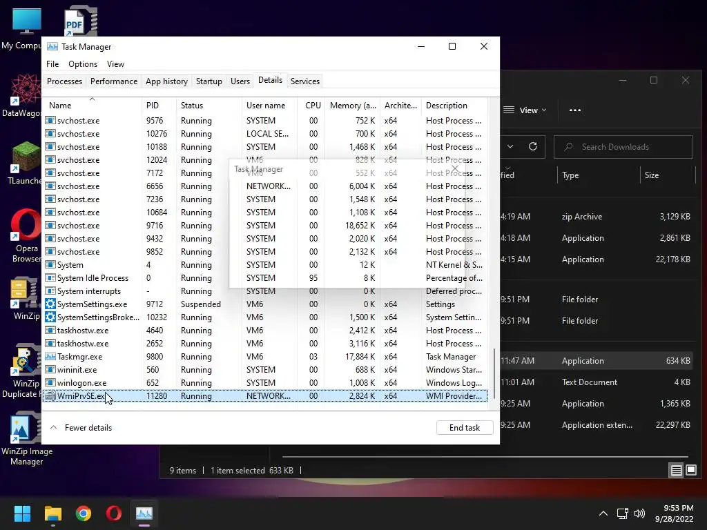This screenshot has height=530, width=707.
Task: Switch to the App history tab
Action: coord(166,81)
